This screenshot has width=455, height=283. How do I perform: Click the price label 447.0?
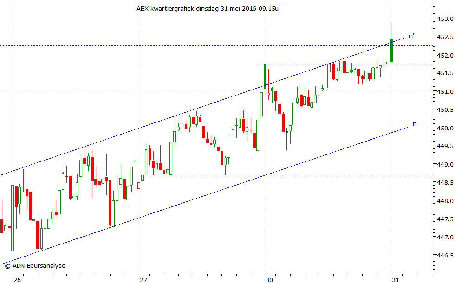[445, 237]
